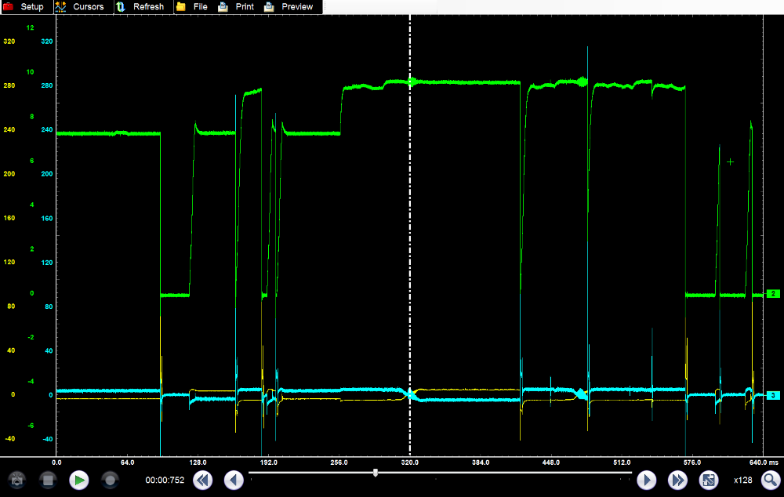Click the magnifier zoom icon
Screen dimensions: 784x497
pyautogui.click(x=770, y=480)
